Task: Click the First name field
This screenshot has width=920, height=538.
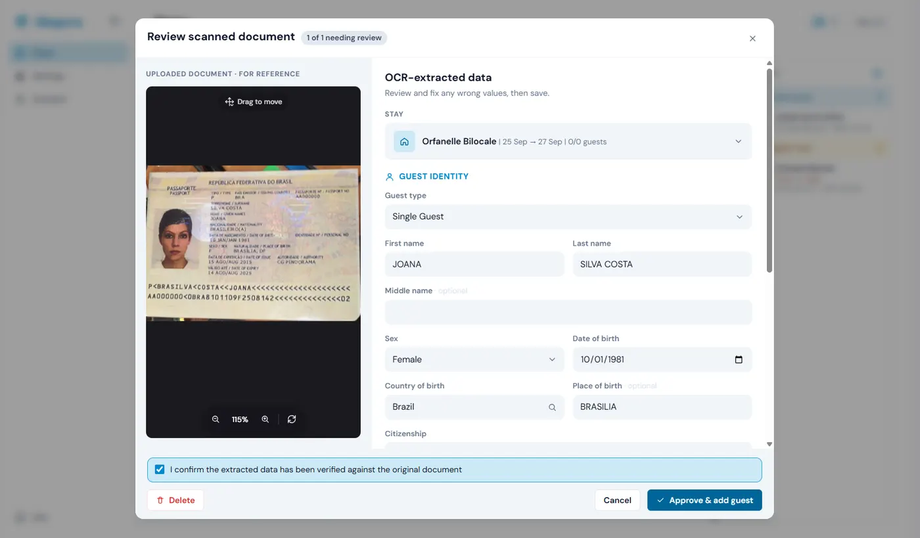Action: point(474,264)
